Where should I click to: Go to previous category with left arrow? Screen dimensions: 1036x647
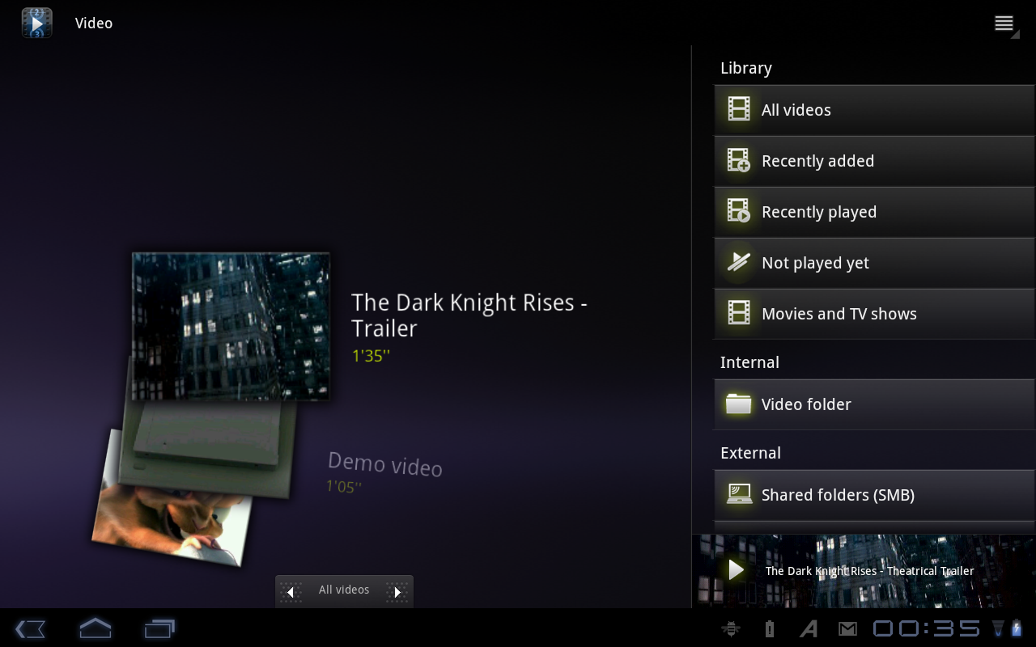click(291, 592)
